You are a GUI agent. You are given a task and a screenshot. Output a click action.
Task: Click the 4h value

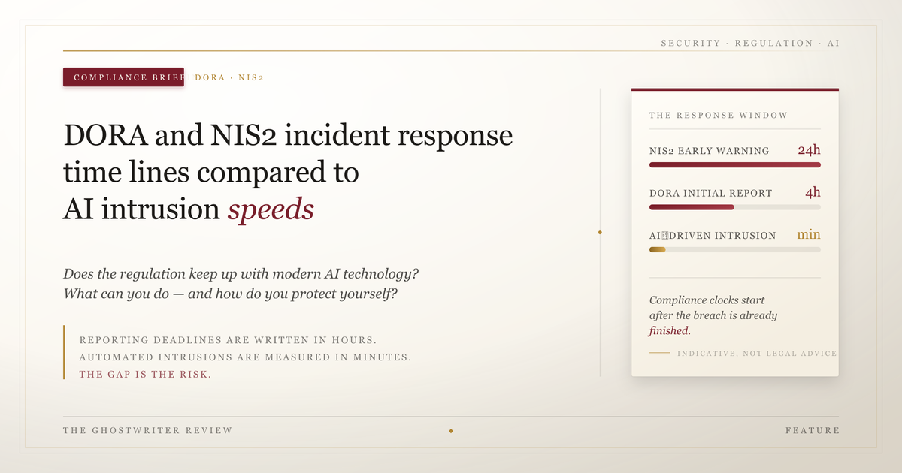tap(813, 192)
